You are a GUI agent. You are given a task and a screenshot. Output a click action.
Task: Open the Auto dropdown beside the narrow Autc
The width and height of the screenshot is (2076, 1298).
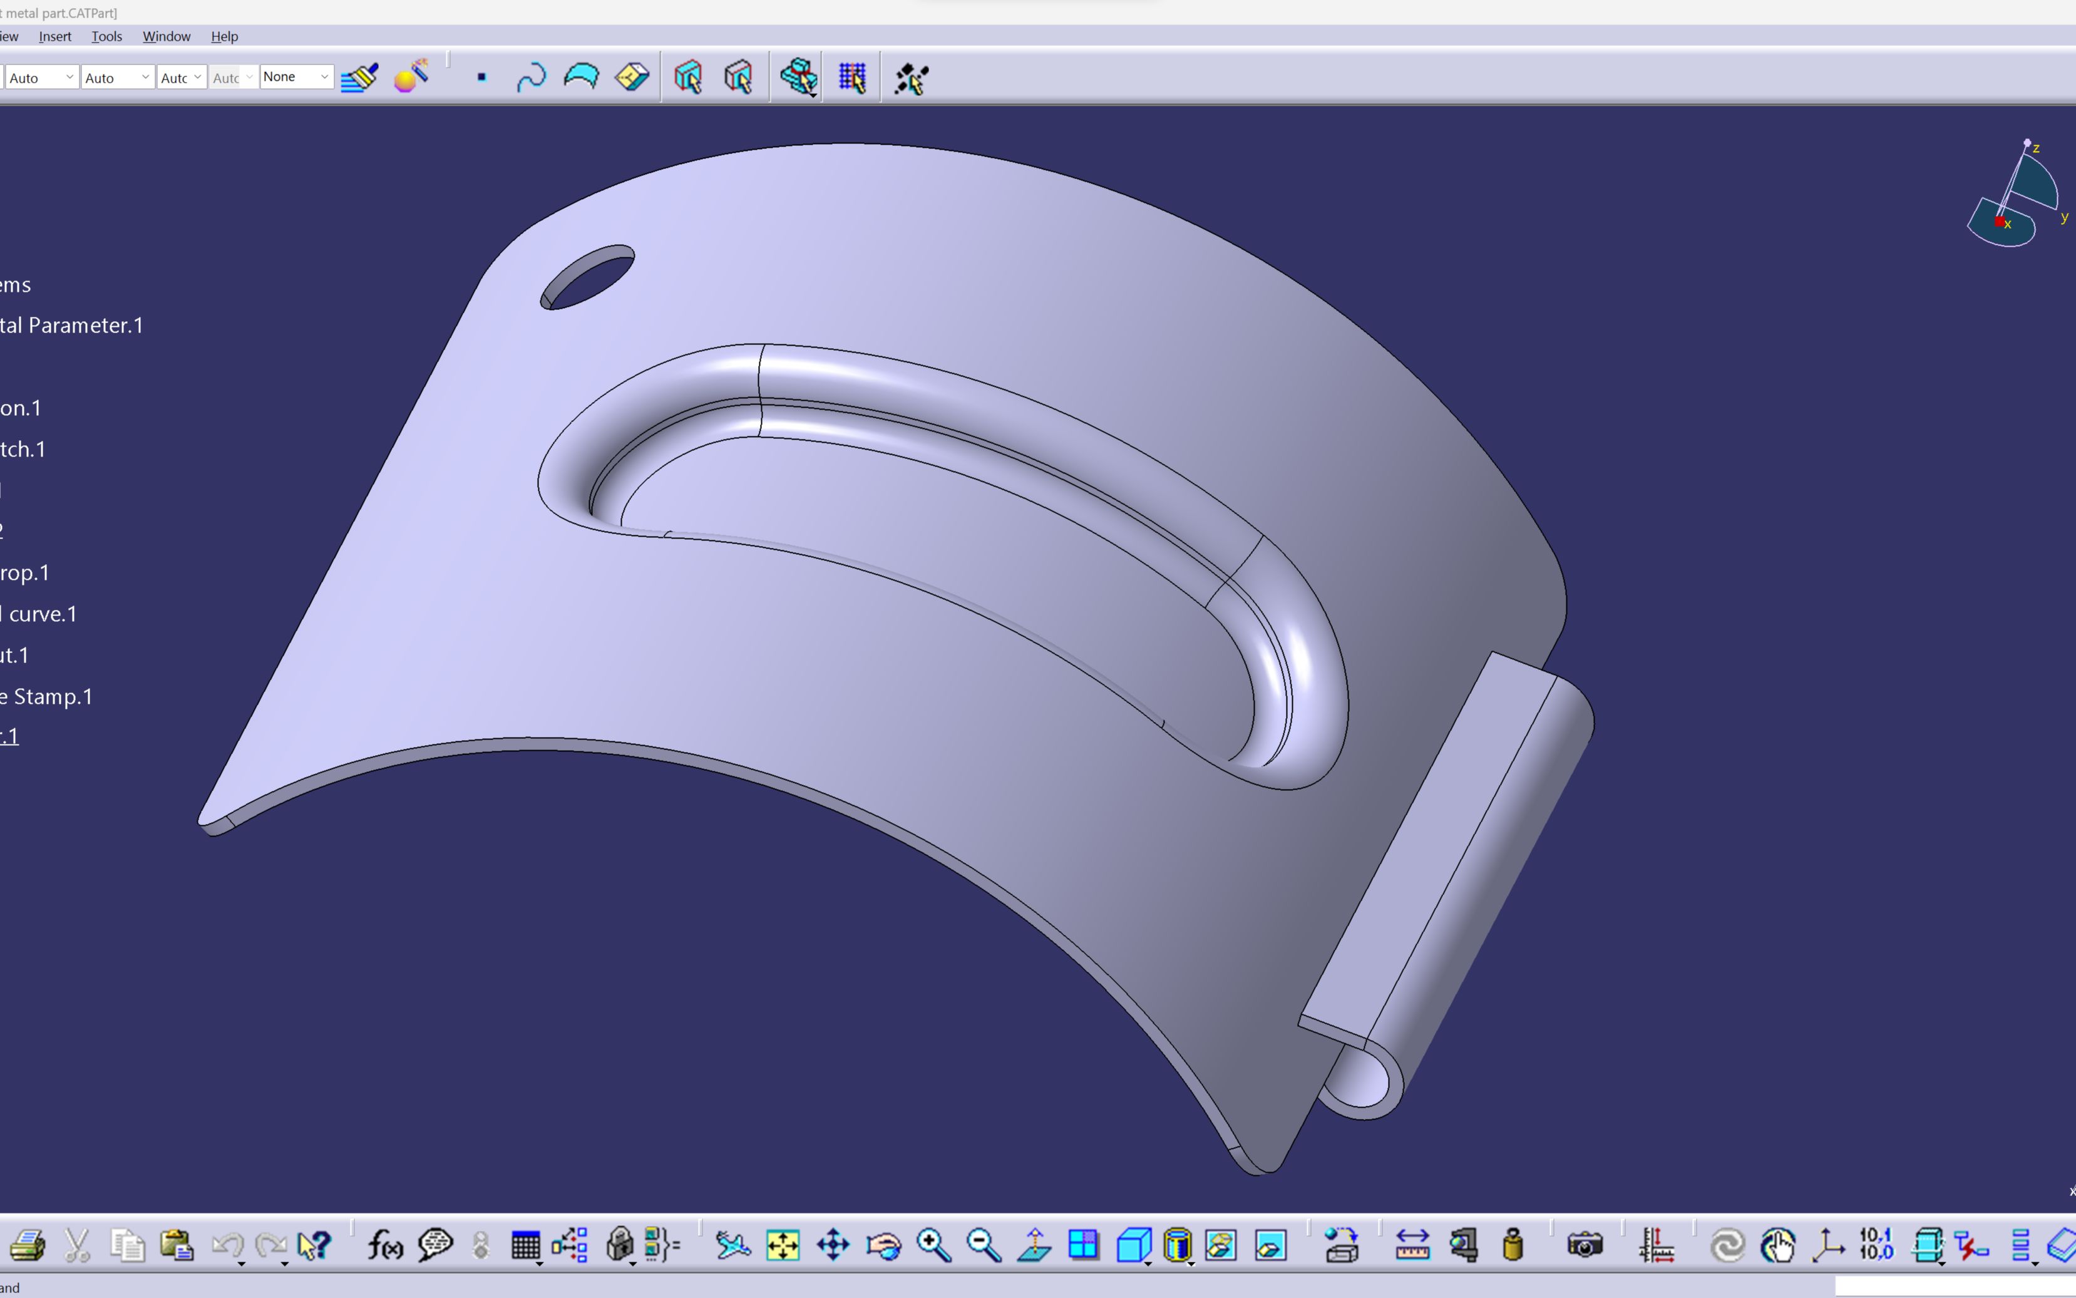(x=118, y=77)
